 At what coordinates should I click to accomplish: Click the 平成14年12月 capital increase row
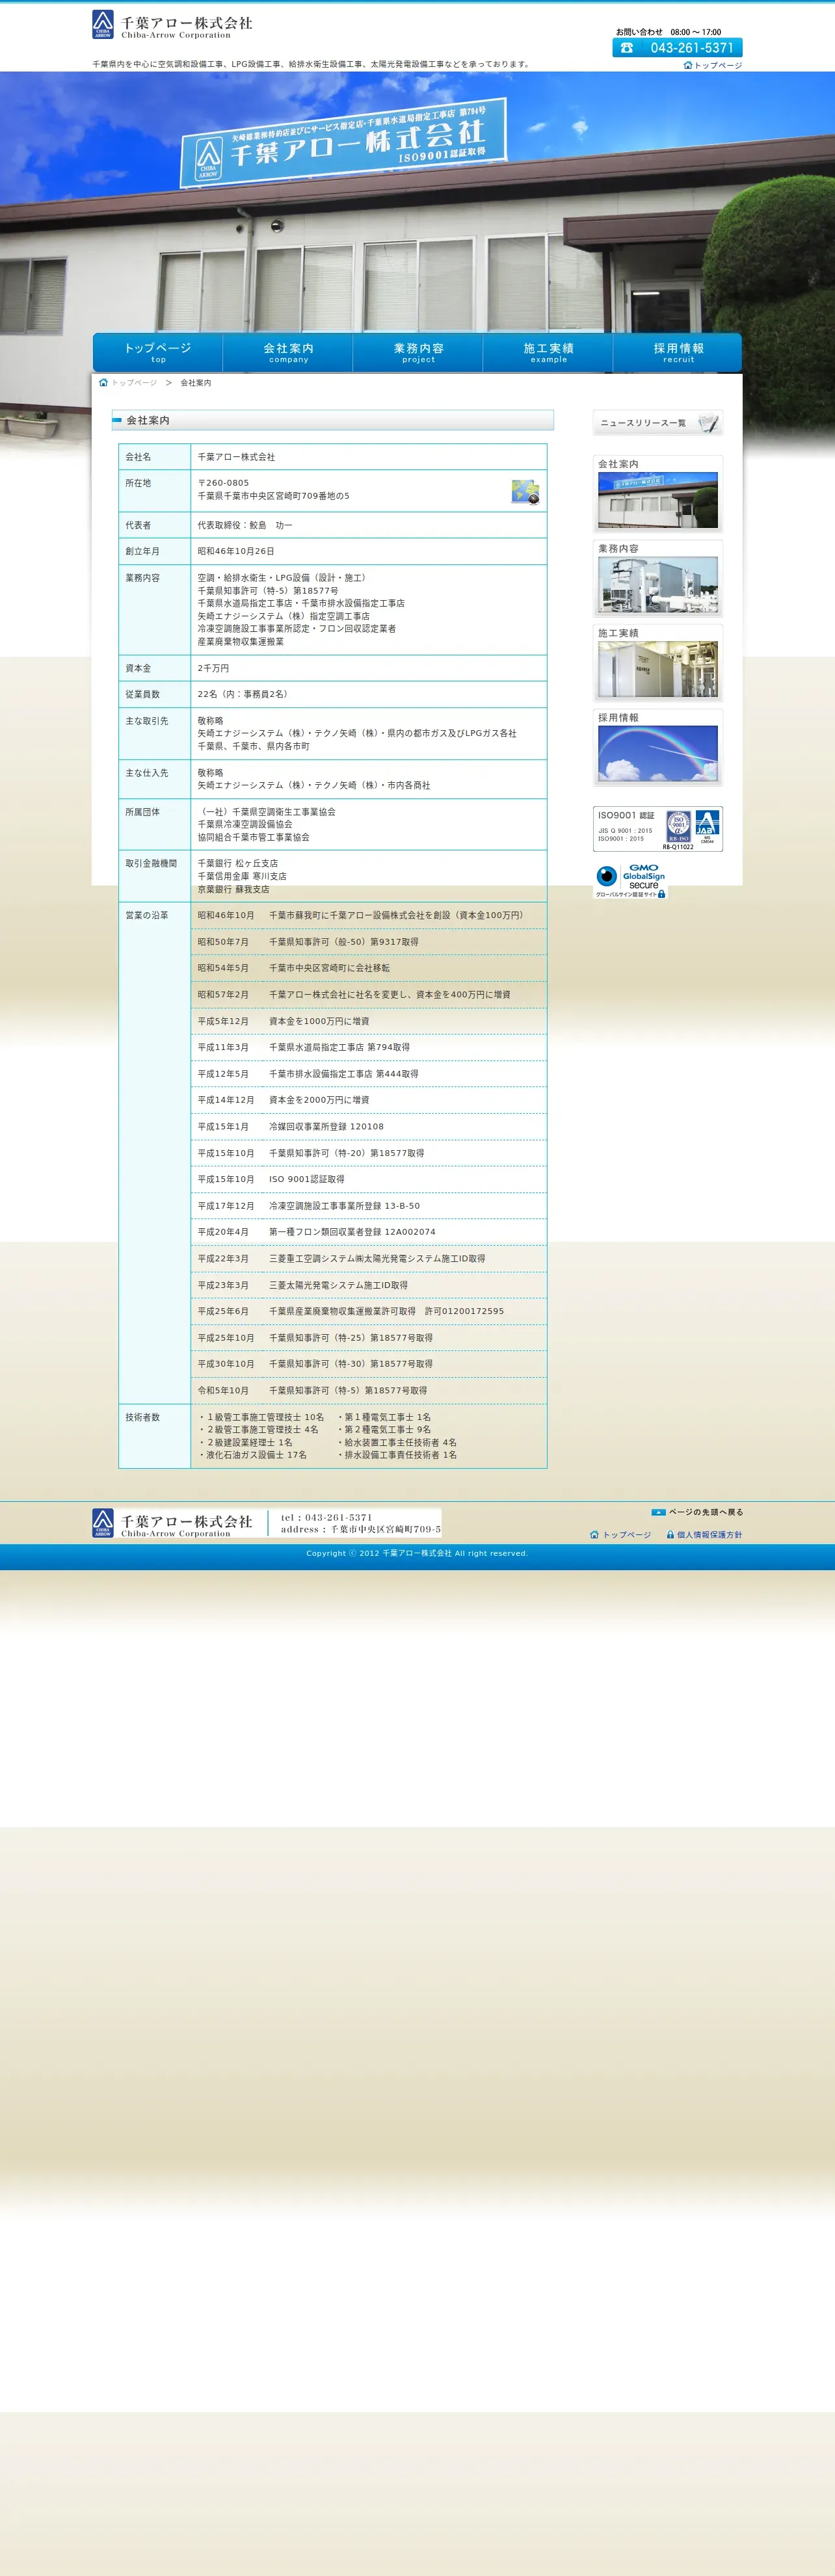tap(369, 1100)
